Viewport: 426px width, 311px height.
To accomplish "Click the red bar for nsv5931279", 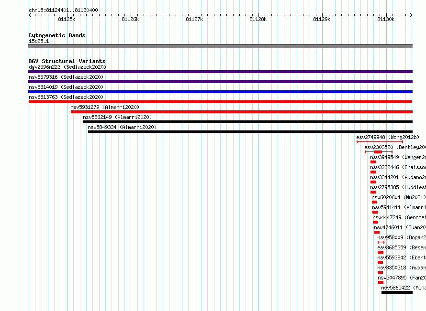I will 242,112.
